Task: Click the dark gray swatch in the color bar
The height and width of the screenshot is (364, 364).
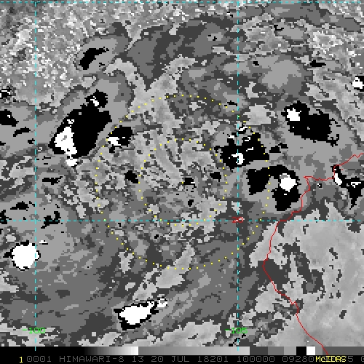Action: pyautogui.click(x=259, y=351)
